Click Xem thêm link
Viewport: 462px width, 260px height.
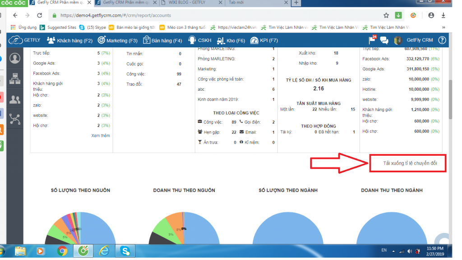coord(101,135)
